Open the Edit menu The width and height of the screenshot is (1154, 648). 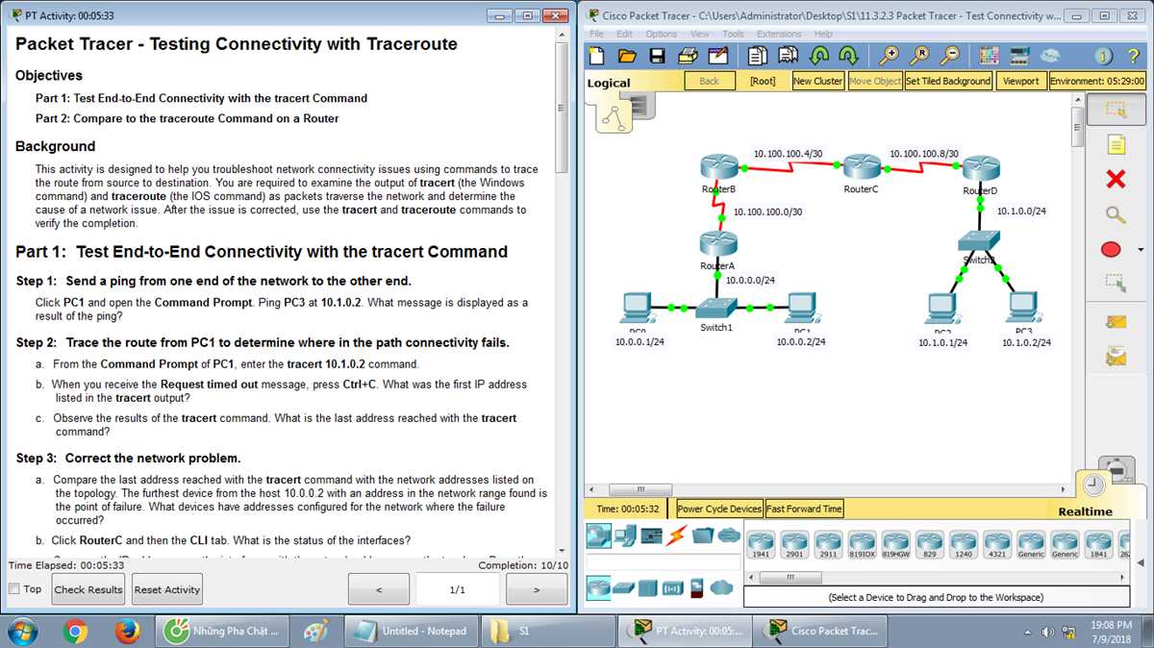625,34
